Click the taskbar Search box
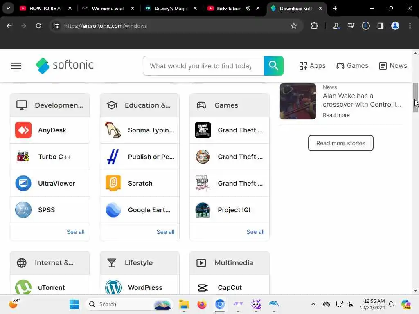Image resolution: width=419 pixels, height=314 pixels. [129, 304]
